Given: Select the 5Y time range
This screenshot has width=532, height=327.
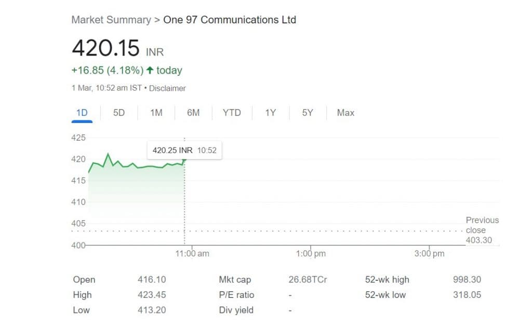Looking at the screenshot, I should (x=308, y=113).
